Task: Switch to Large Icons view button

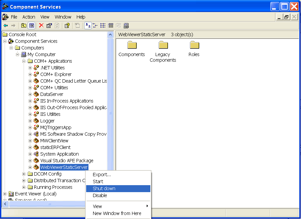Action: coord(88,26)
